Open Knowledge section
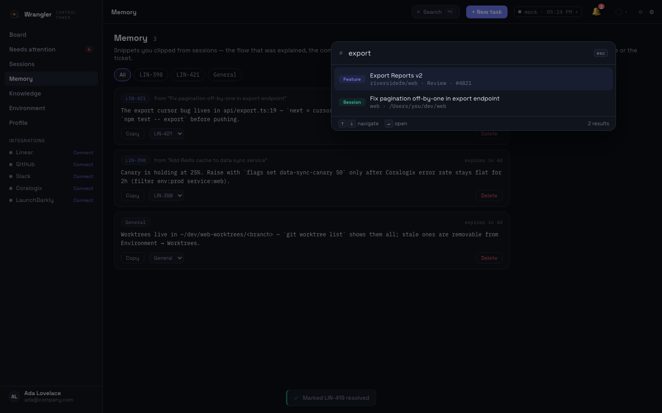This screenshot has width=662, height=413. [x=51, y=94]
